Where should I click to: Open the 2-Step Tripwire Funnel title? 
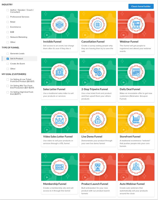[95, 89]
